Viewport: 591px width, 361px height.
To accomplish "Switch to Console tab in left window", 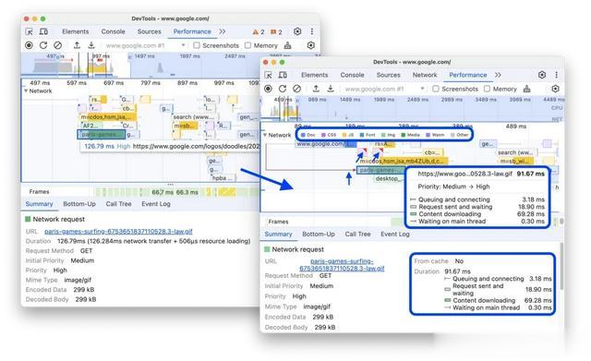I will (113, 31).
